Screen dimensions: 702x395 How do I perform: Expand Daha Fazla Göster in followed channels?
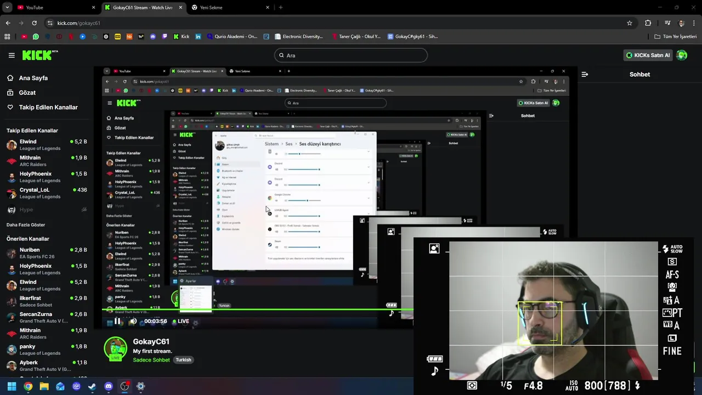point(26,225)
